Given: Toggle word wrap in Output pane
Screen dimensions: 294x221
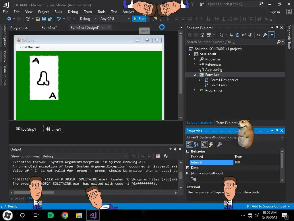Looking at the screenshot, I should point(166,156).
